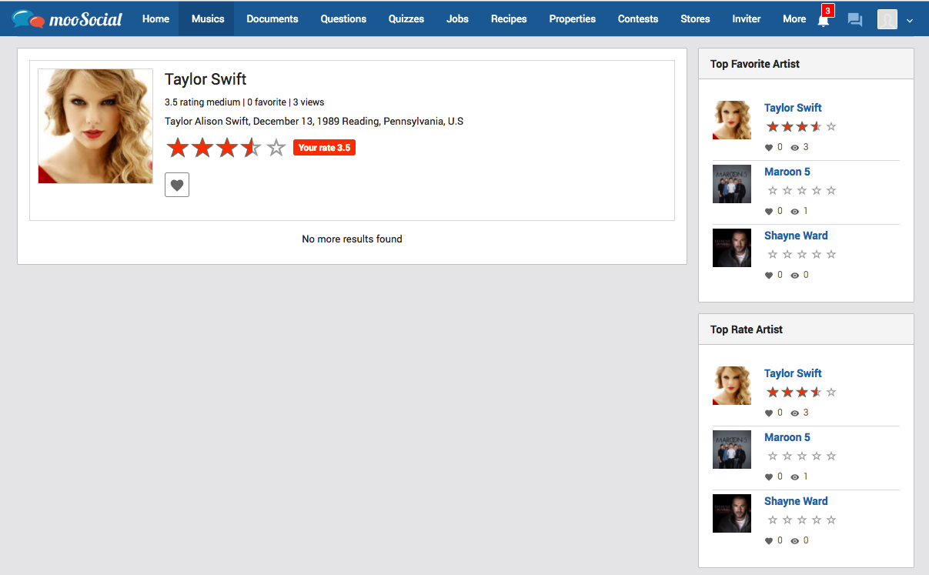Open Taylor Swift link in Top Rate Artist
This screenshot has width=929, height=575.
[793, 373]
